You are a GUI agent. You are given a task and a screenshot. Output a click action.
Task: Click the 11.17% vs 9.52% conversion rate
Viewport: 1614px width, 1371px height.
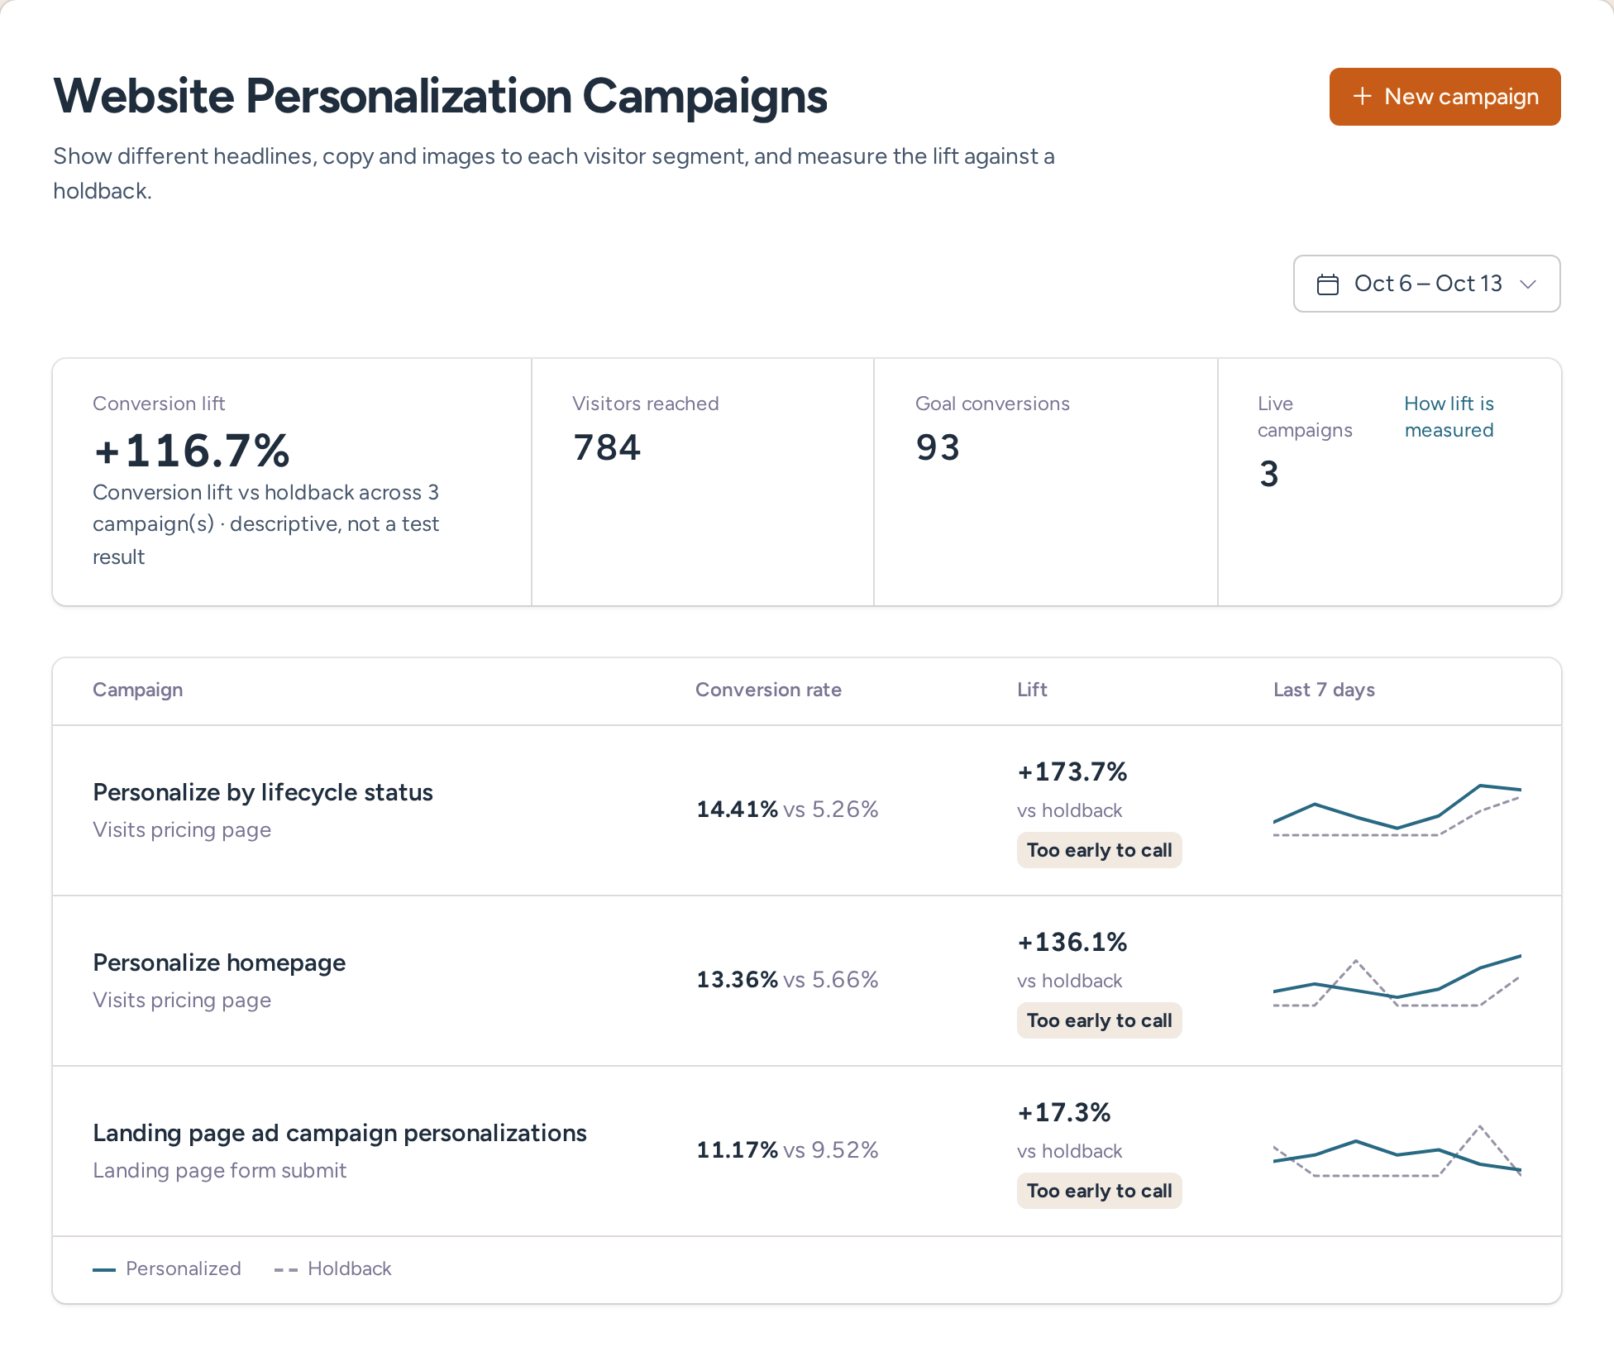(787, 1149)
